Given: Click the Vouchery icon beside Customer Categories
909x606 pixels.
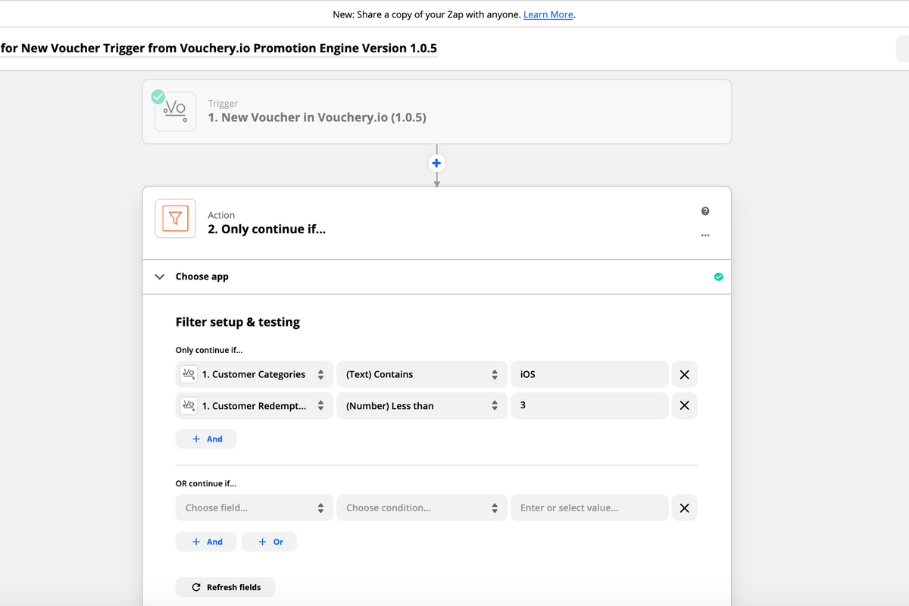Looking at the screenshot, I should pos(189,374).
